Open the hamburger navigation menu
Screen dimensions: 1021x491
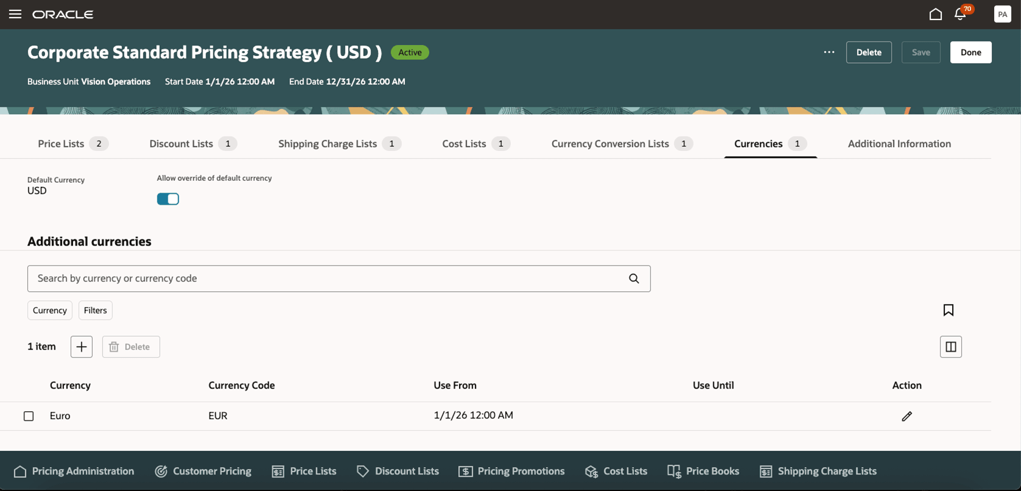click(x=15, y=14)
